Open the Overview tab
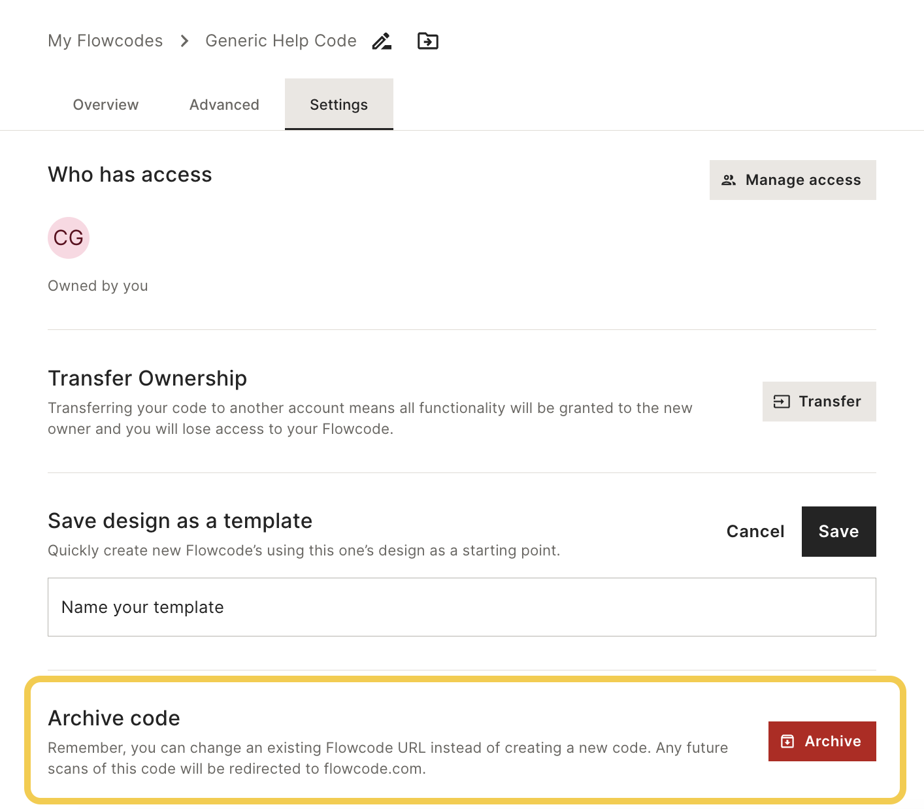924x809 pixels. coord(106,105)
